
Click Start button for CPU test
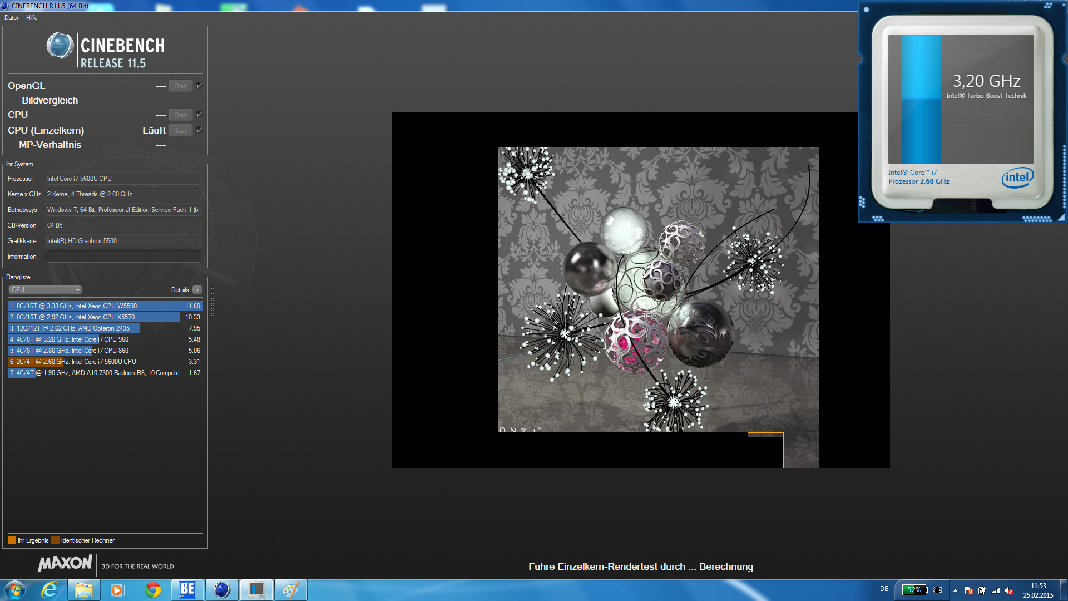pos(180,115)
